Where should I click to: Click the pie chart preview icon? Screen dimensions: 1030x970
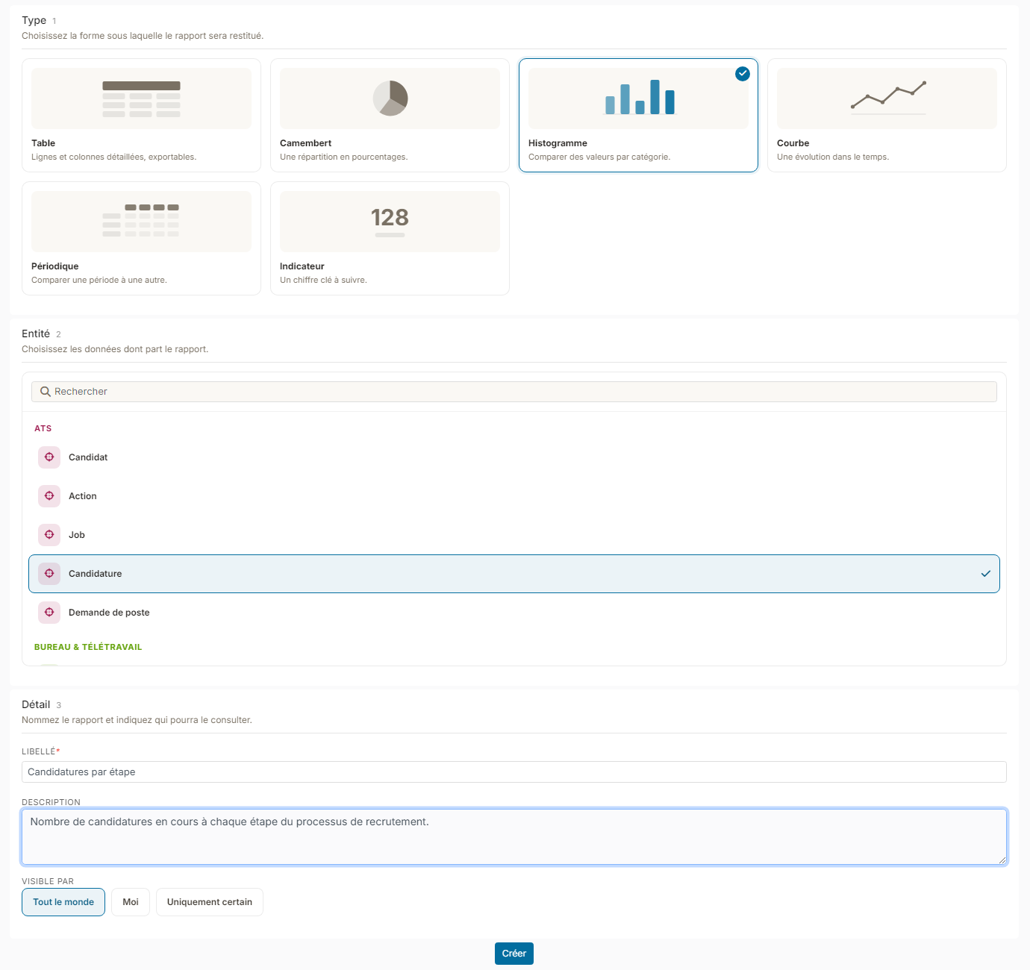pos(390,98)
